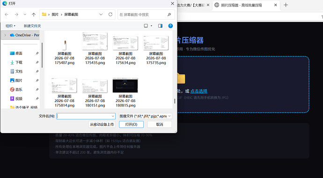This screenshot has width=323, height=178.
Task: Click the 点击选择 link
Action: click(x=199, y=91)
